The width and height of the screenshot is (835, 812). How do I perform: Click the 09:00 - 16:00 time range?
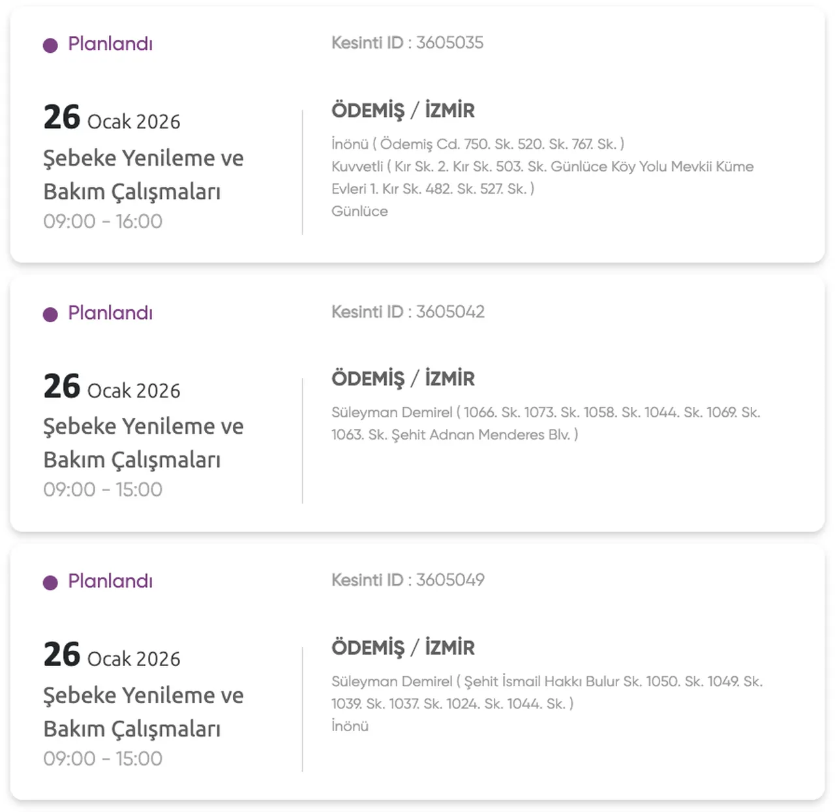102,221
